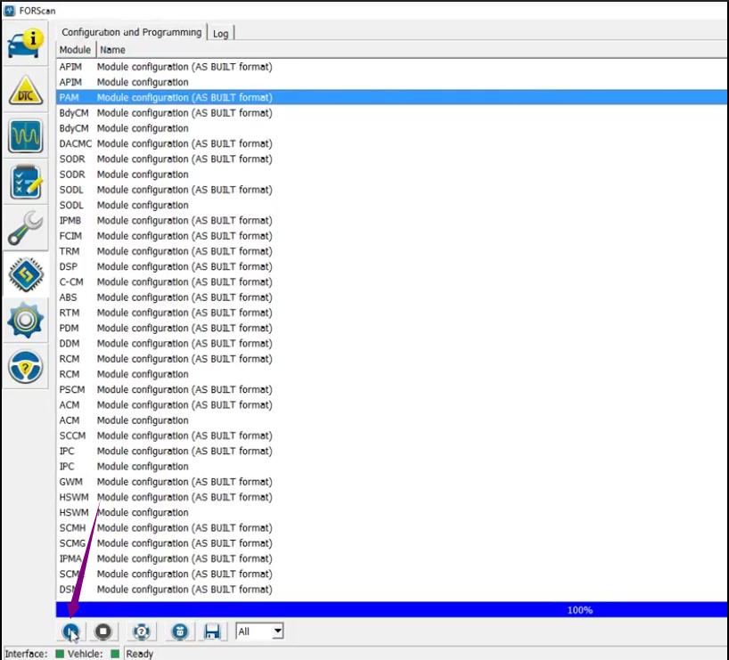Select the RTM AS BUILT row

pos(392,313)
